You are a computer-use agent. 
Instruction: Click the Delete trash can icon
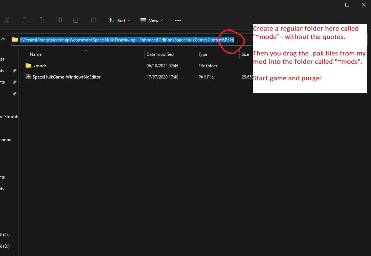coord(93,21)
